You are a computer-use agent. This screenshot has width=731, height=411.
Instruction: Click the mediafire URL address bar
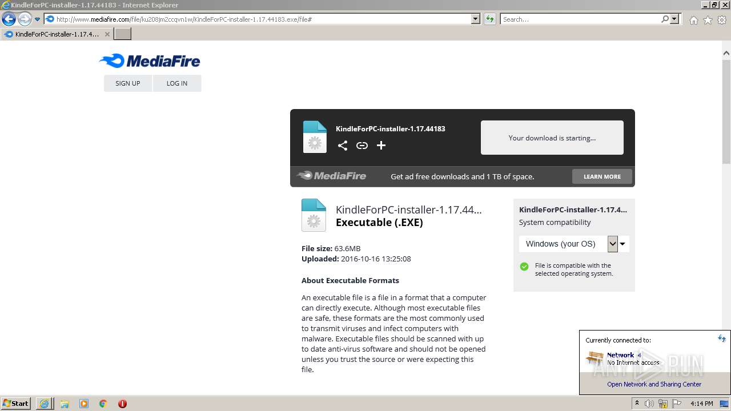click(x=258, y=19)
